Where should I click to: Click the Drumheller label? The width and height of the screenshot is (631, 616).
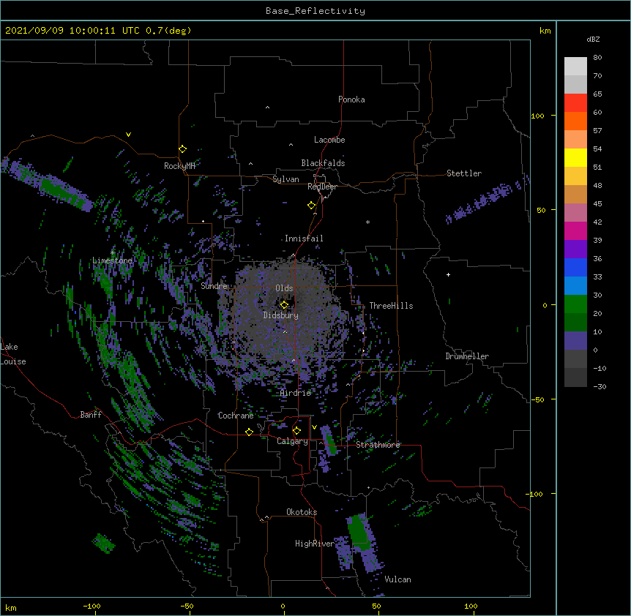[467, 356]
